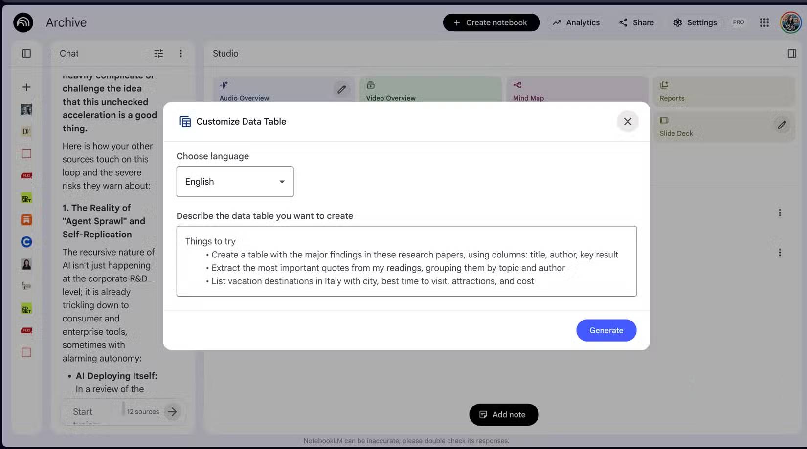807x449 pixels.
Task: Select the Video Overview camera icon
Action: (x=370, y=84)
